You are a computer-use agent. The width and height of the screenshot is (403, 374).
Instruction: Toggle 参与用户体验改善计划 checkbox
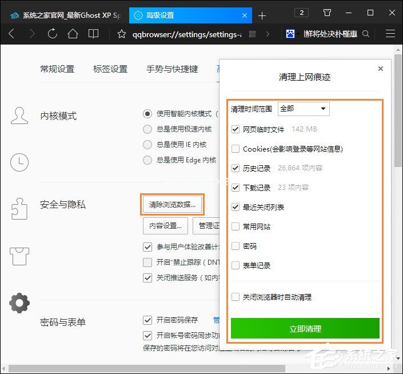[x=147, y=247]
